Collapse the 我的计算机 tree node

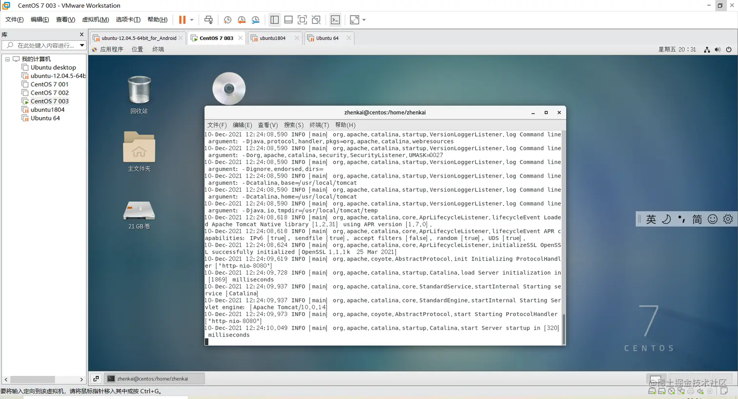pos(7,59)
